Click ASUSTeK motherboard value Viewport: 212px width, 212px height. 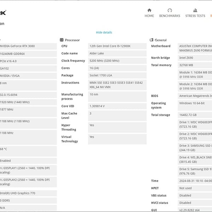195,48
